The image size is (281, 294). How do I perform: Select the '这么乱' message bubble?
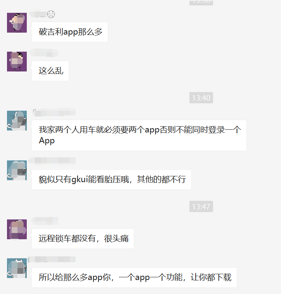[50, 71]
